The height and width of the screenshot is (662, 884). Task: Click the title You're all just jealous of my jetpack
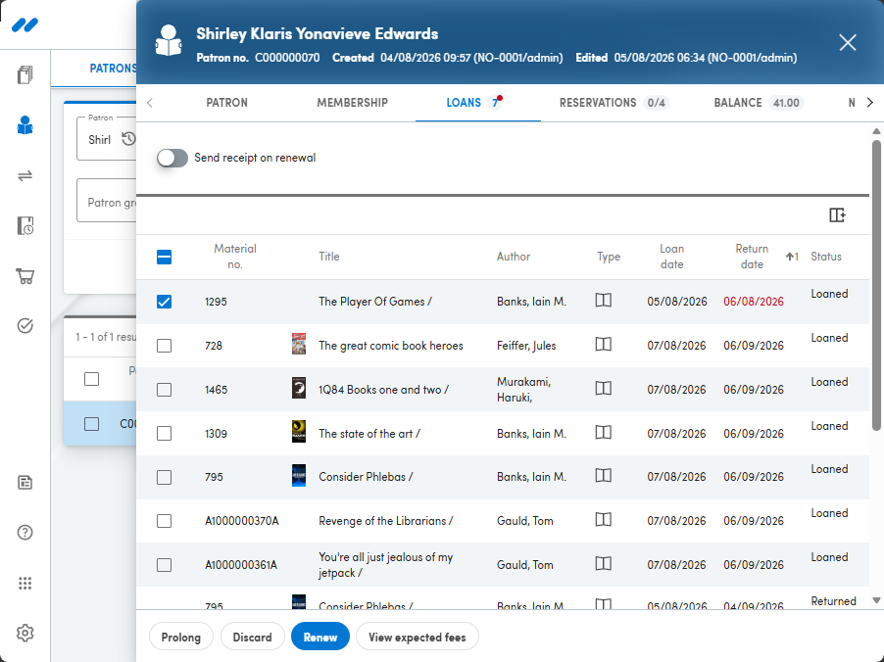(x=385, y=564)
